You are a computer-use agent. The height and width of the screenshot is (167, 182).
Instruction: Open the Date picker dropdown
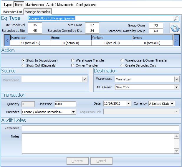coord(128,104)
